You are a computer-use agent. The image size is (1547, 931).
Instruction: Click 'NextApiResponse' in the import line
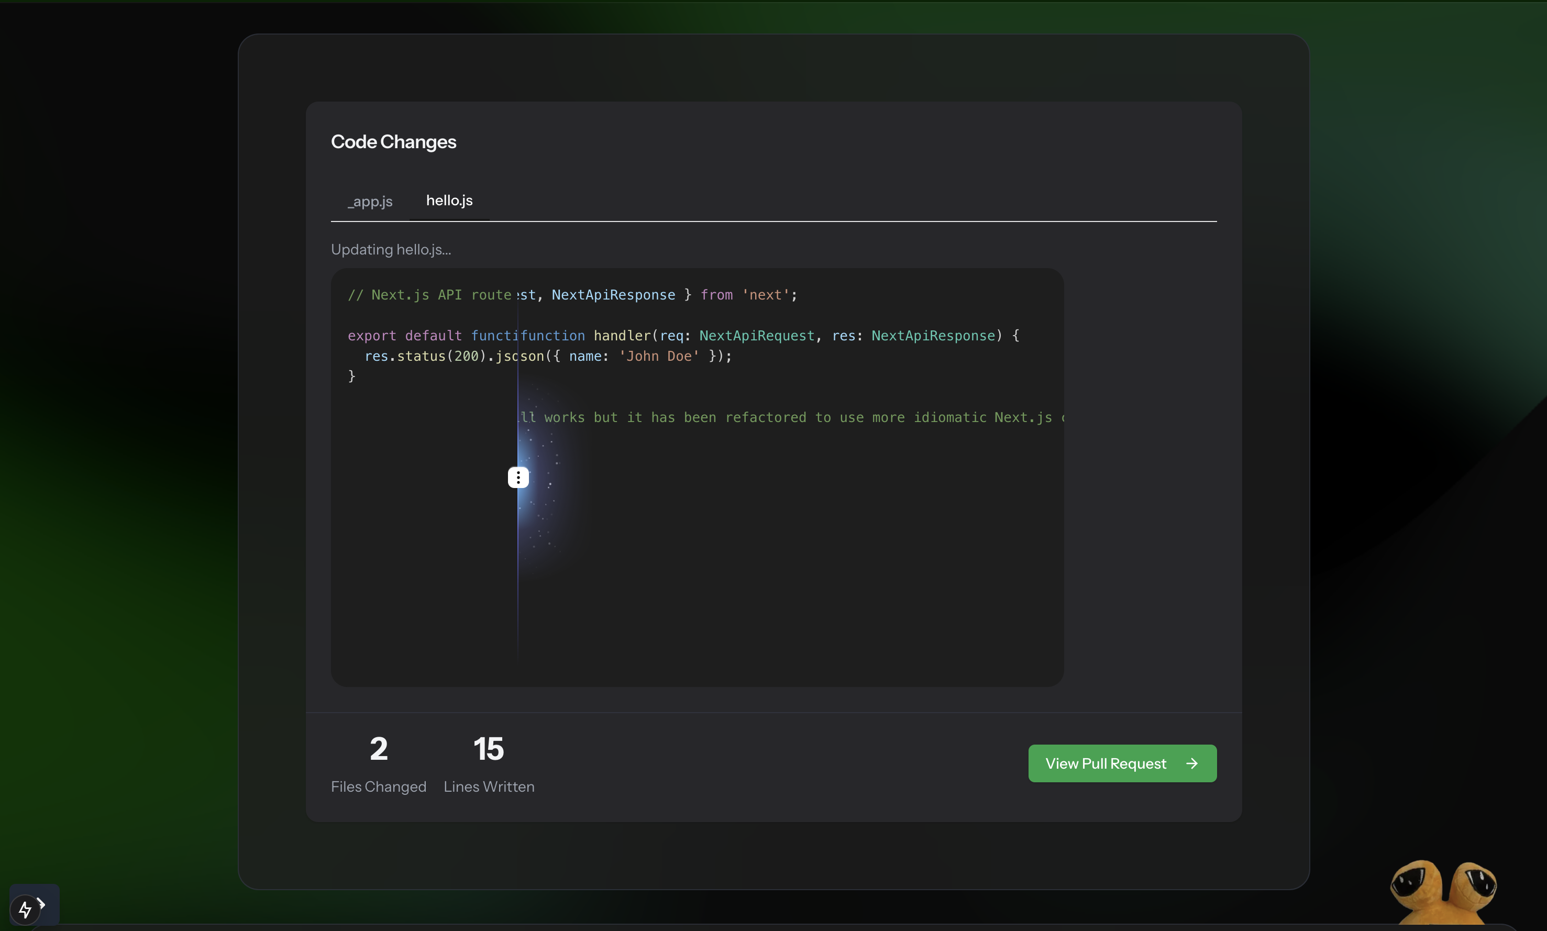(613, 295)
